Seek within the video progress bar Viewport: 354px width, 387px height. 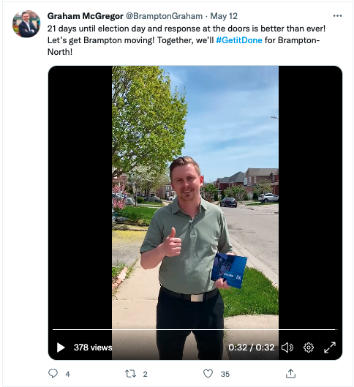(x=195, y=329)
